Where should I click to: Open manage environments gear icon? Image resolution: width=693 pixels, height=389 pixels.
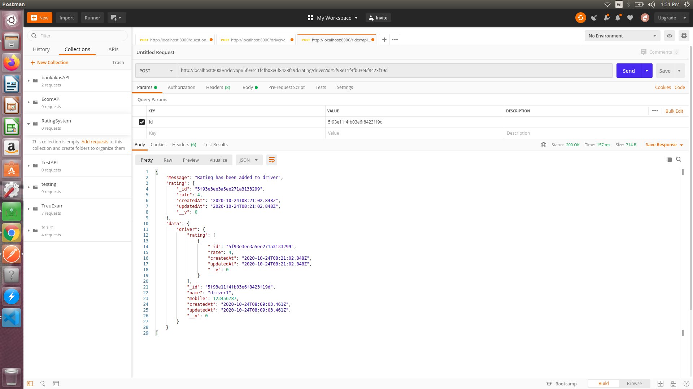click(x=684, y=36)
